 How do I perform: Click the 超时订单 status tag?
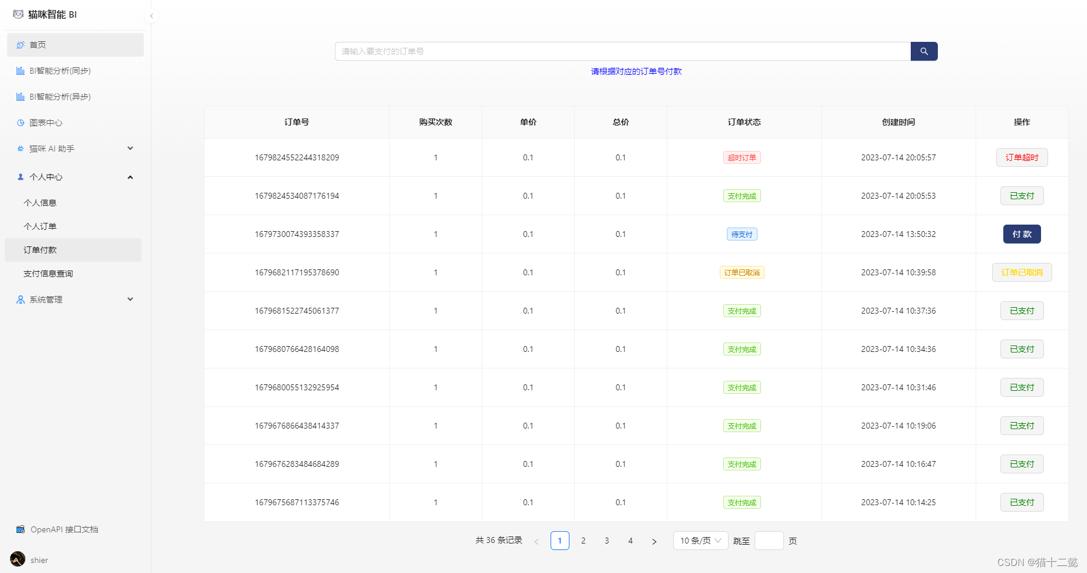point(742,157)
